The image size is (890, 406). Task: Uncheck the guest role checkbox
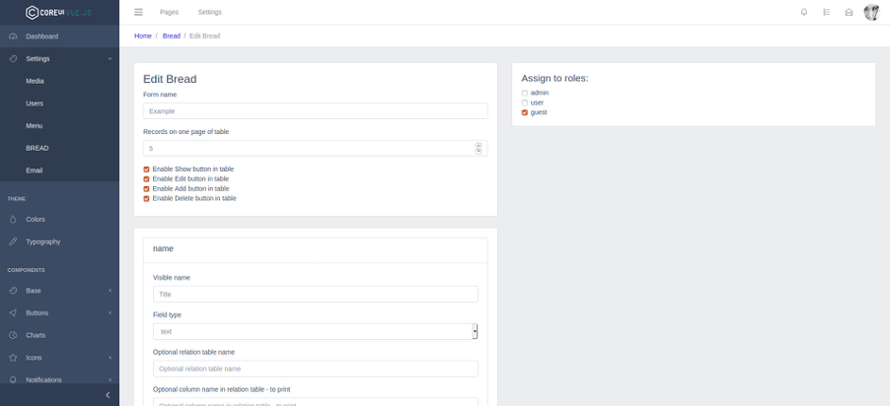[x=525, y=112]
